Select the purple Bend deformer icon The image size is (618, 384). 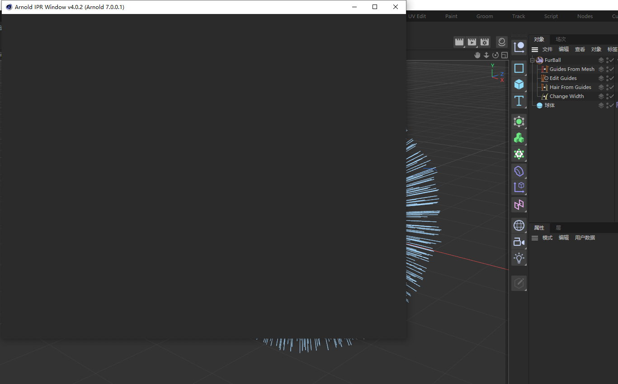519,171
